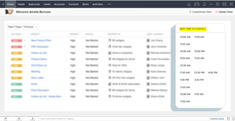The image size is (235, 121).
Task: Click the Status column header
Action: click(x=89, y=34)
